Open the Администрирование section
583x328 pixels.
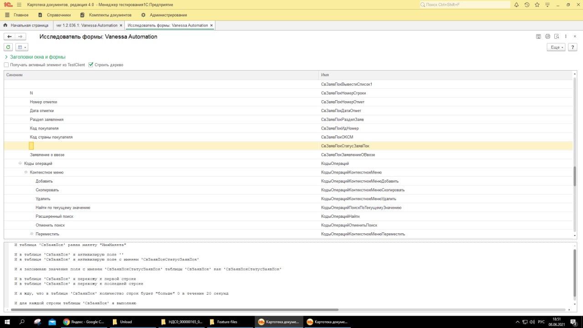(x=168, y=15)
